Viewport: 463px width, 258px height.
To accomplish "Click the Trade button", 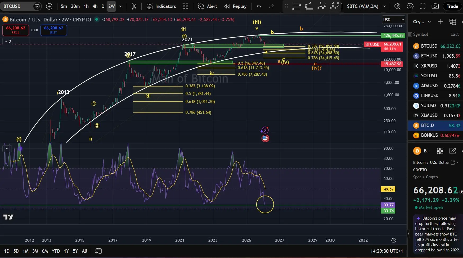I will pyautogui.click(x=452, y=6).
